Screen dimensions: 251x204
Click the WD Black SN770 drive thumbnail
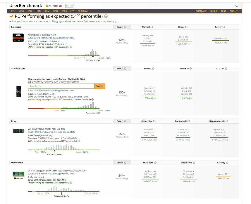18,131
